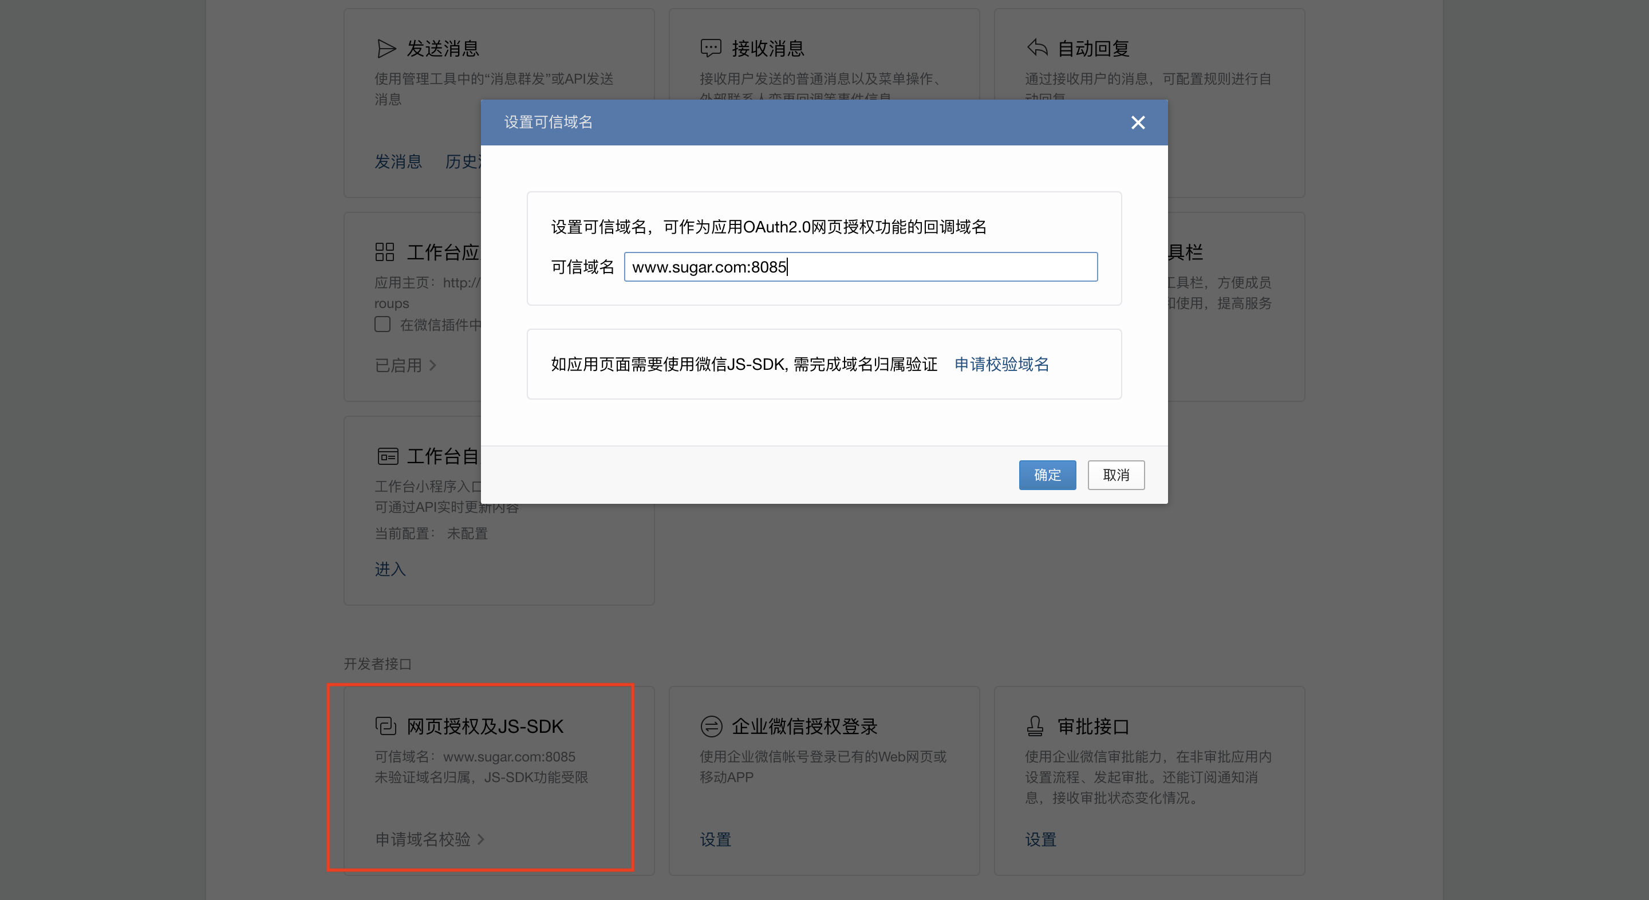This screenshot has height=900, width=1649.
Task: Click the 设置可信域名 dialog title
Action: [549, 123]
